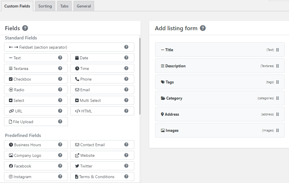The width and height of the screenshot is (289, 183).
Task: Click the drag handle next to Images field
Action: (277, 130)
